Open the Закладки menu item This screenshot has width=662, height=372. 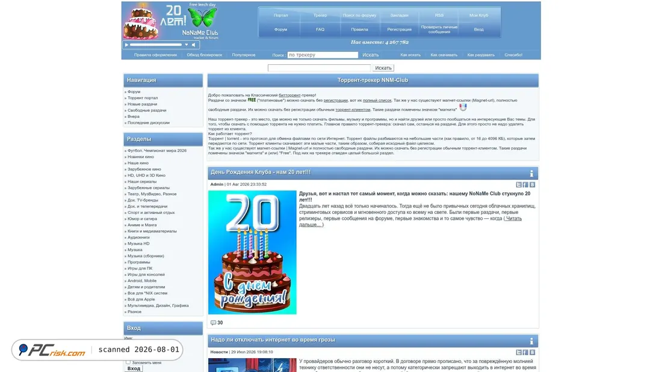click(399, 15)
